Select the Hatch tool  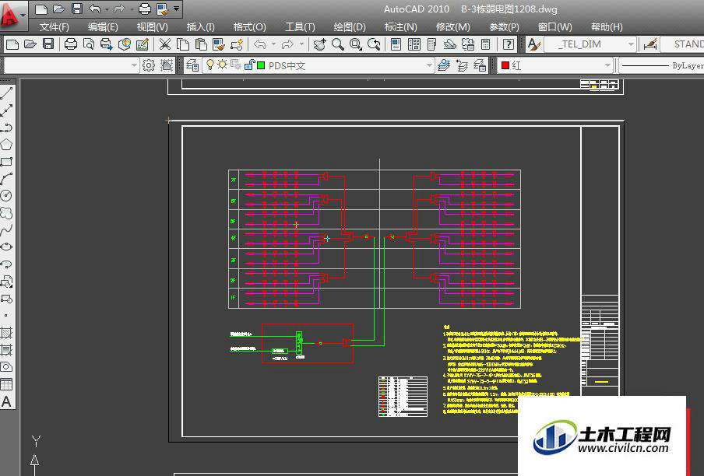(6, 333)
